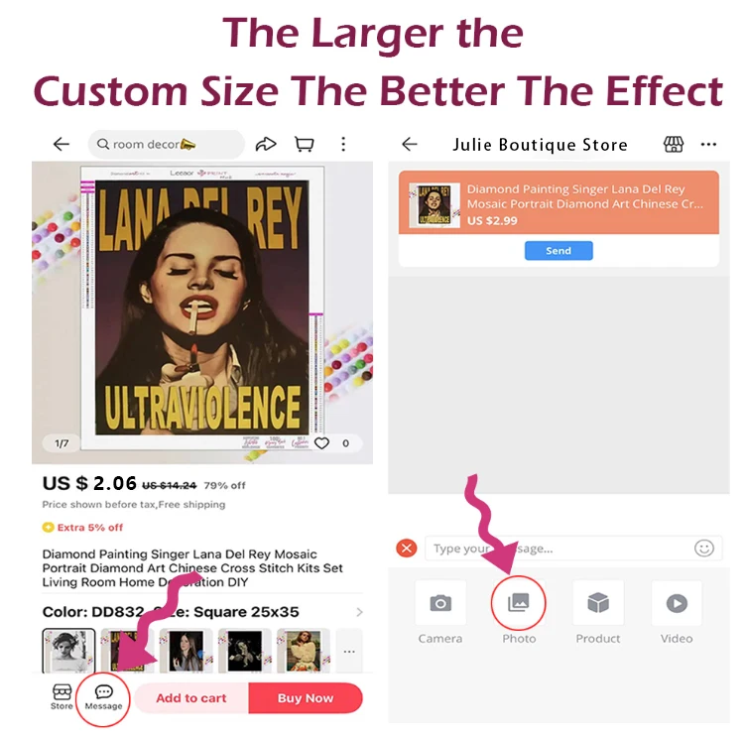Open Julie Boutique Store horizontal dots menu

click(708, 144)
